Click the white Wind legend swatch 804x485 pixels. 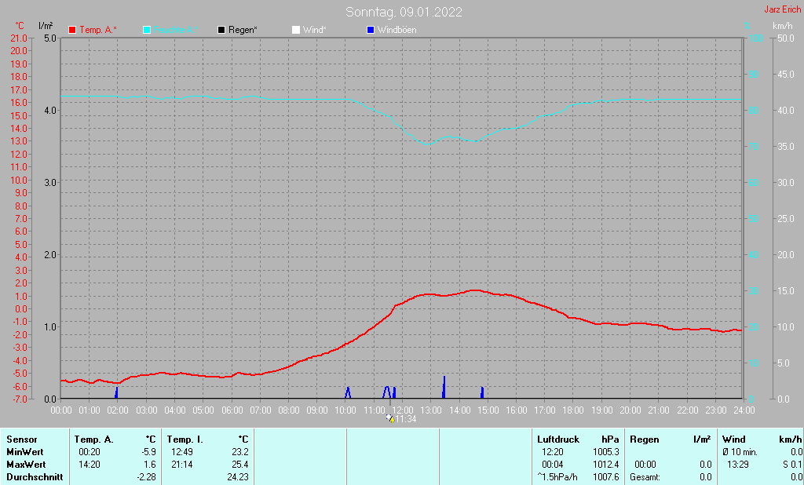[296, 31]
